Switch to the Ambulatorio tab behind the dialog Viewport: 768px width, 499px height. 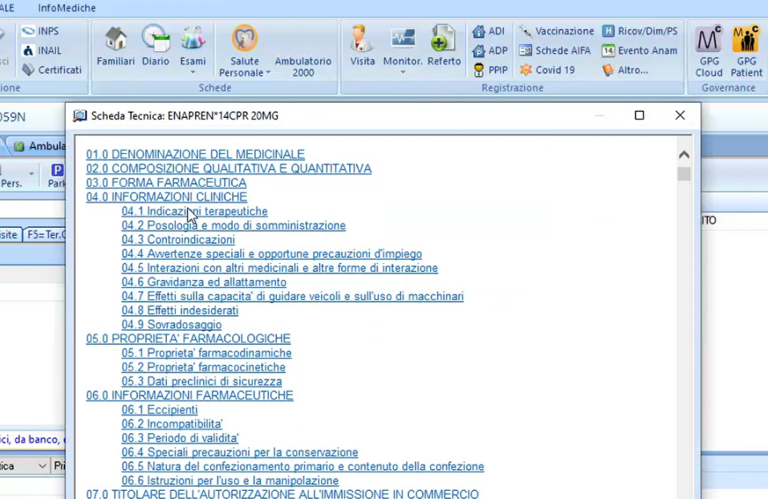click(39, 147)
